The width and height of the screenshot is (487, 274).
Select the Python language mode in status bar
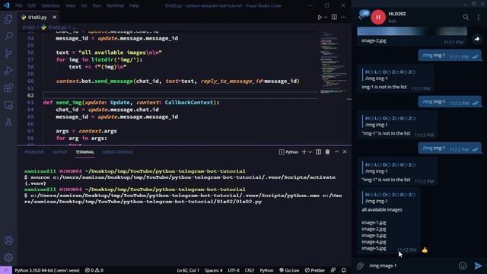click(x=266, y=270)
